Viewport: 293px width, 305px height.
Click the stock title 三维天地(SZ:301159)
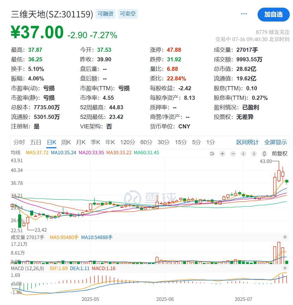pos(52,14)
